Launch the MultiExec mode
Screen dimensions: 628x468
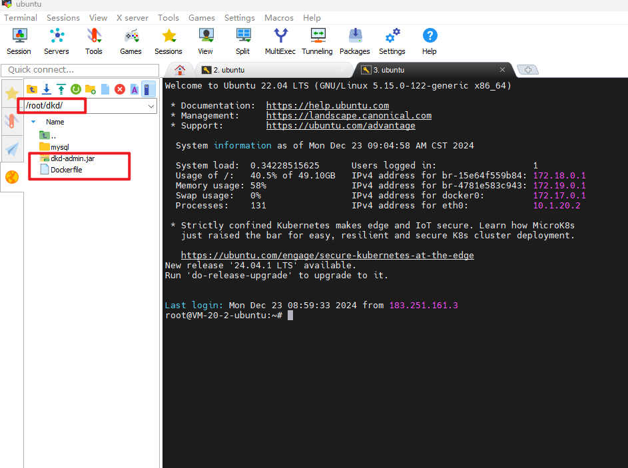[280, 42]
